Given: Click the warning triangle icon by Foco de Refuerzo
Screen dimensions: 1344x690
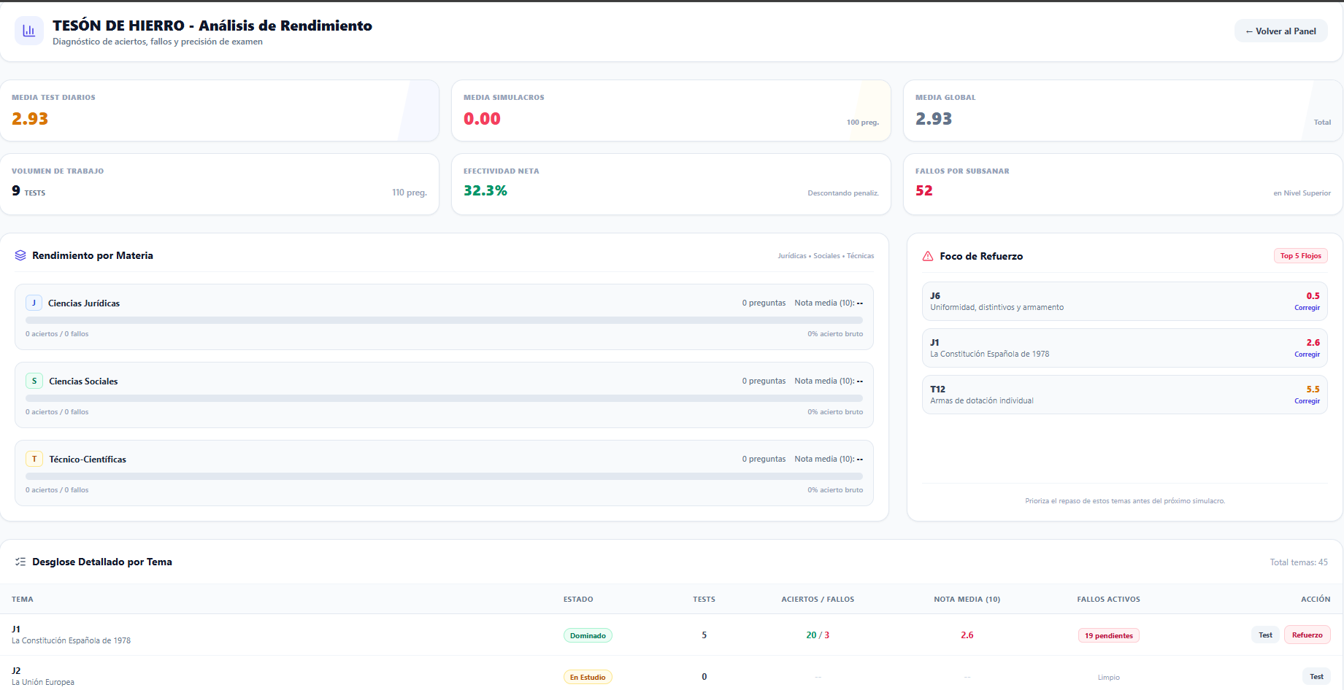Looking at the screenshot, I should click(x=928, y=256).
